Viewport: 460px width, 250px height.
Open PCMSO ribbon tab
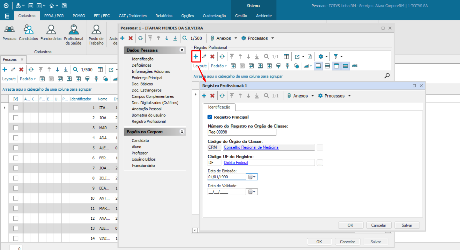[x=79, y=16]
